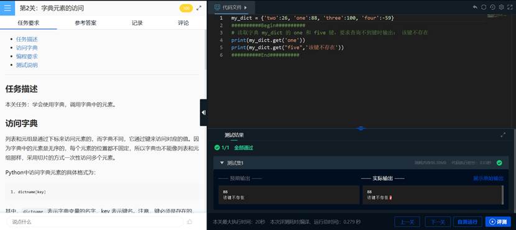Jump to 测试说明 link in contents
The image size is (516, 230).
pos(27,65)
